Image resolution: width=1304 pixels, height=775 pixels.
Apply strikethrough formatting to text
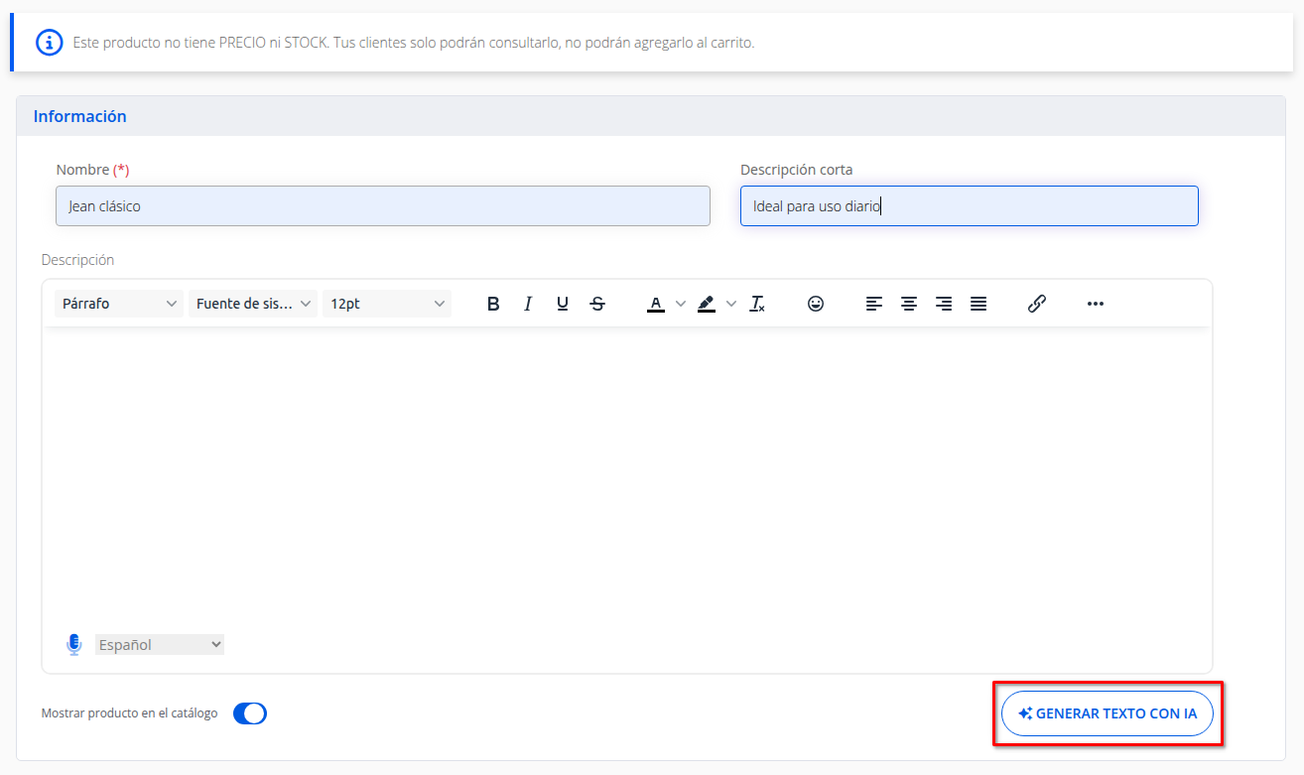pos(597,304)
